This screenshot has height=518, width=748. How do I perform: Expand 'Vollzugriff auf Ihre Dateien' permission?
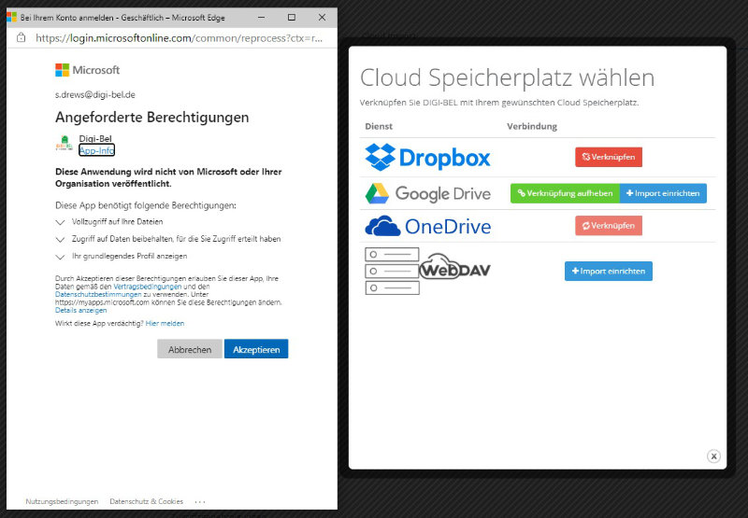pyautogui.click(x=61, y=222)
